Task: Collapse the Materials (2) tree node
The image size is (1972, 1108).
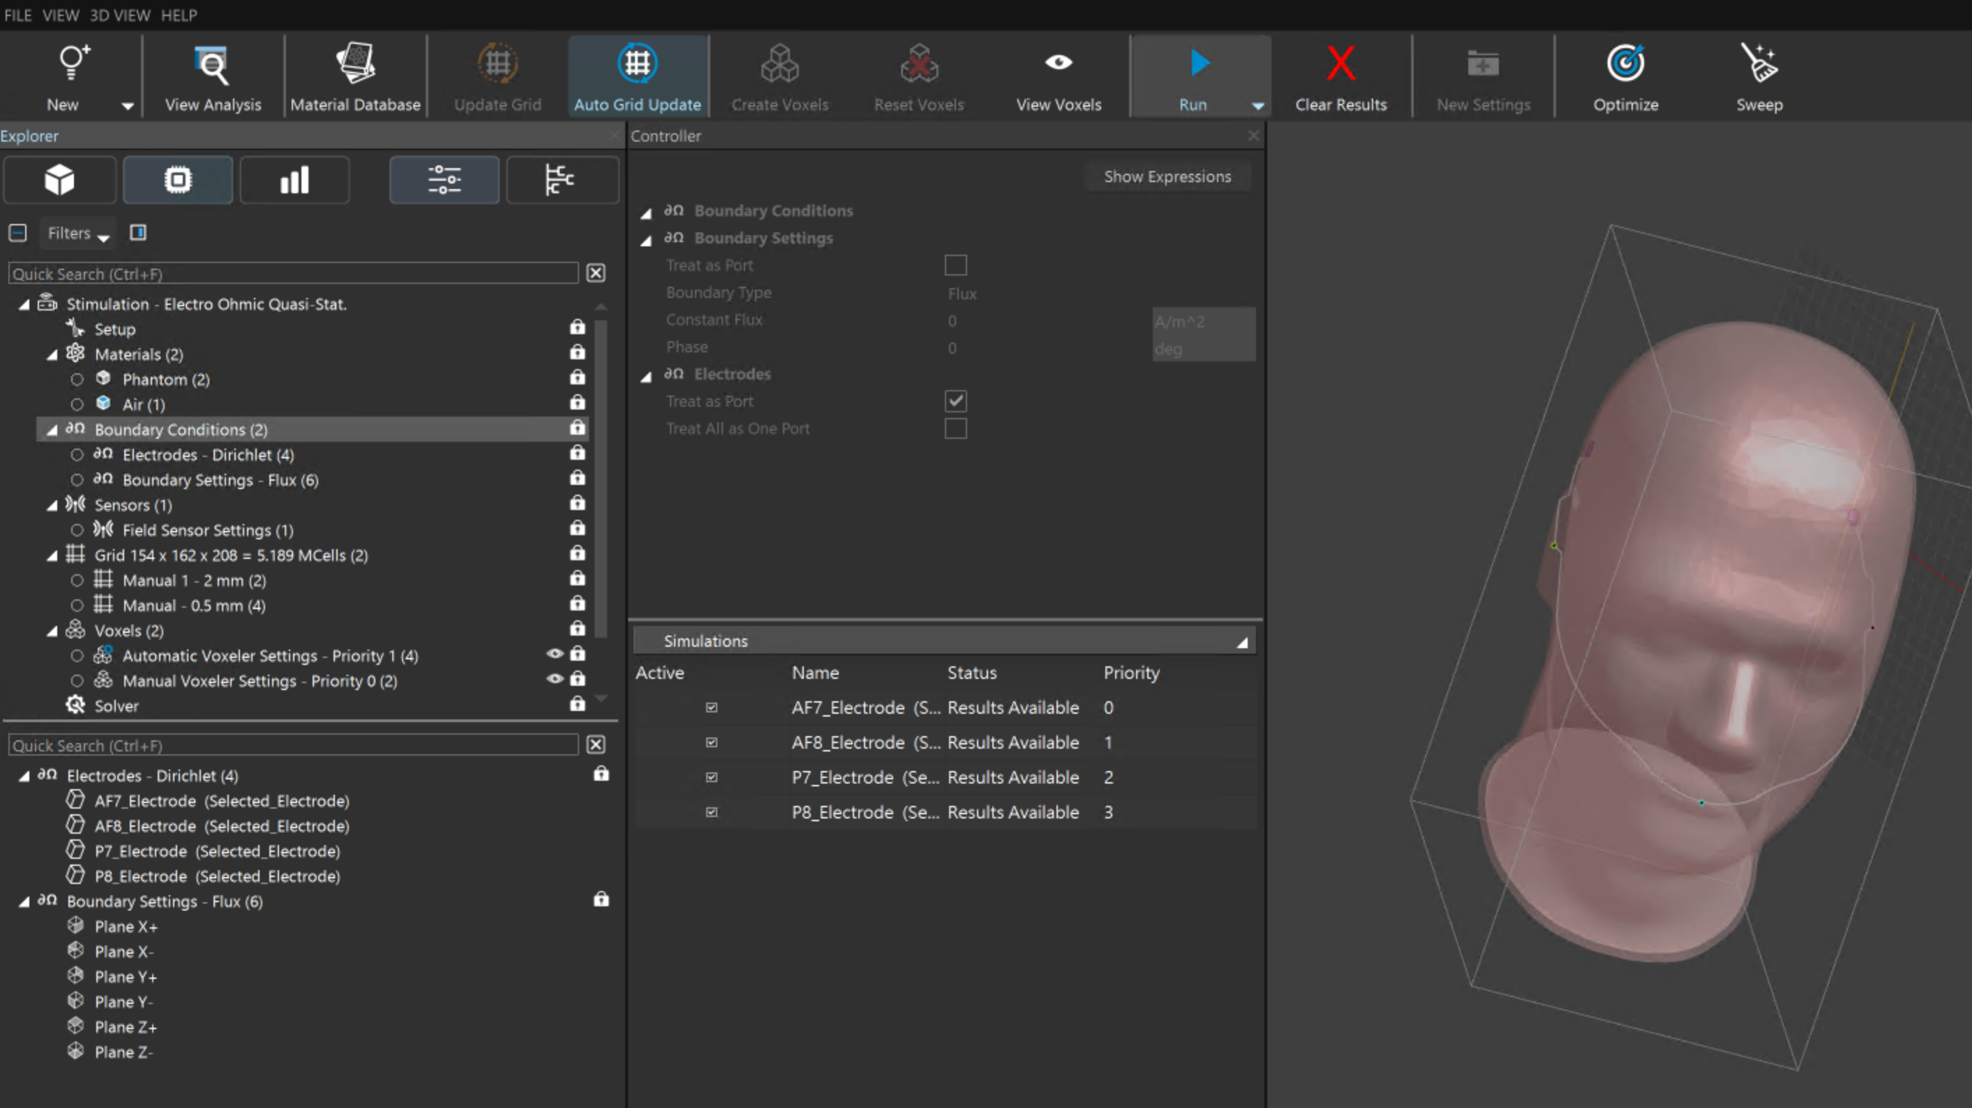Action: 52,355
